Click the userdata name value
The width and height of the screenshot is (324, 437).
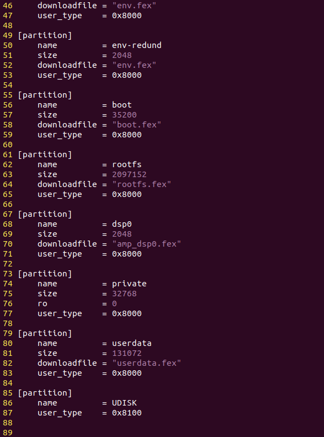(131, 343)
